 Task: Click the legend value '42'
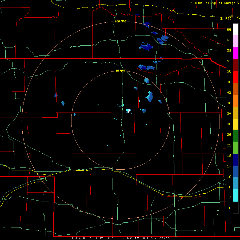click(x=229, y=93)
